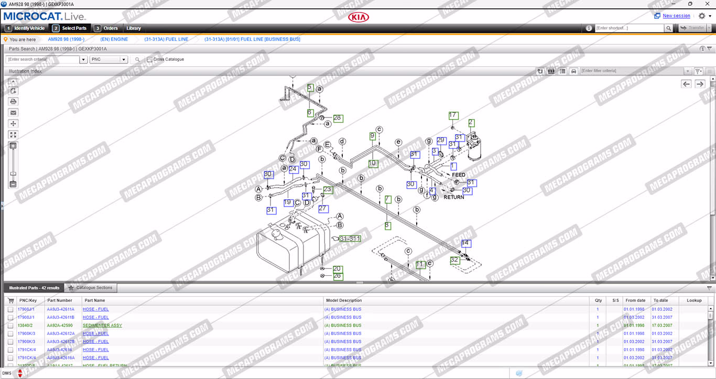
Task: Open the Identify Vehicle tab
Action: (x=25, y=28)
